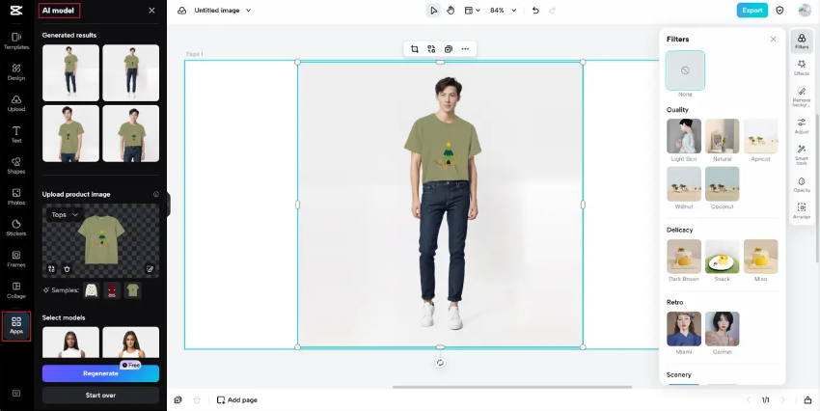The height and width of the screenshot is (411, 820).
Task: Open the more options ellipsis above image
Action: pos(465,49)
